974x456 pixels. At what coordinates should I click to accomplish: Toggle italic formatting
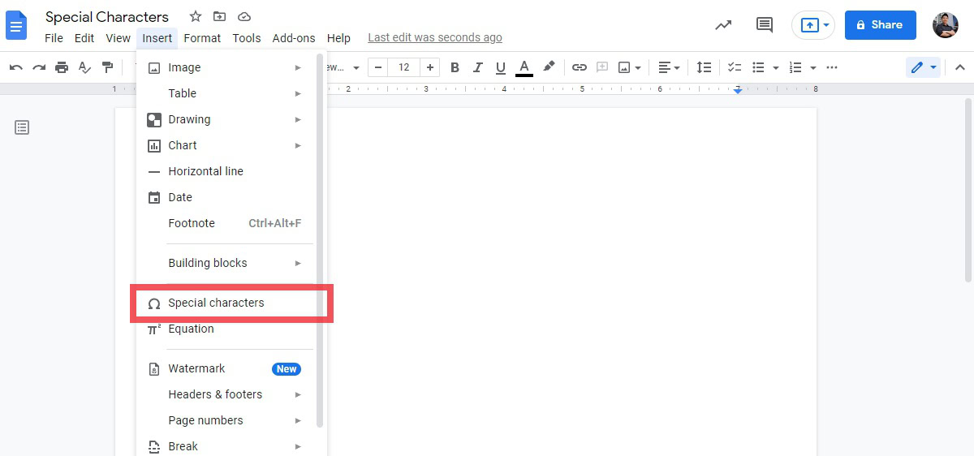click(477, 67)
